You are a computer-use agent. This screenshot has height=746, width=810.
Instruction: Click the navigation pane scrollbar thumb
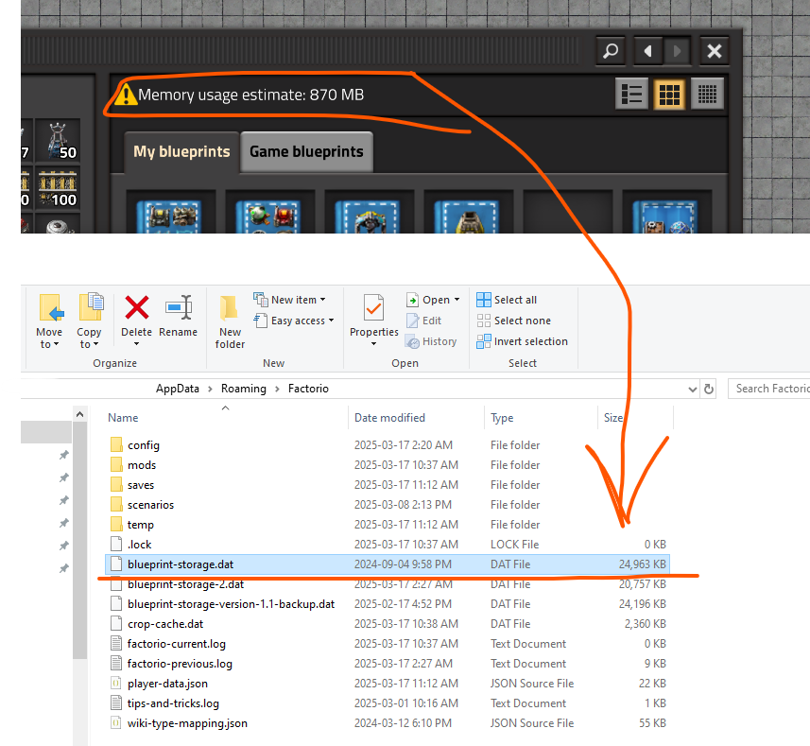(79, 541)
